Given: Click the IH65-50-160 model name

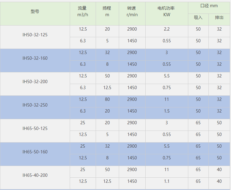Looking at the screenshot, I should point(35,152).
